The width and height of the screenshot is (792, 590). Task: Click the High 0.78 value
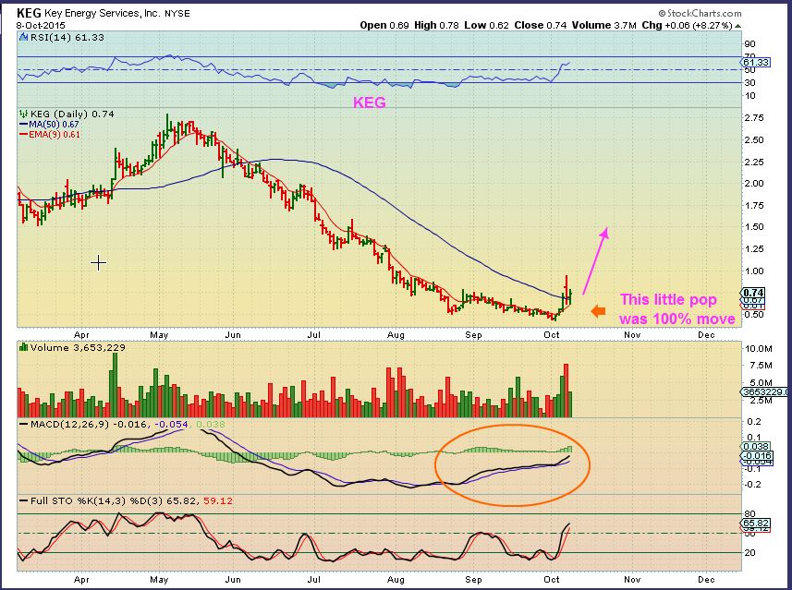point(436,25)
